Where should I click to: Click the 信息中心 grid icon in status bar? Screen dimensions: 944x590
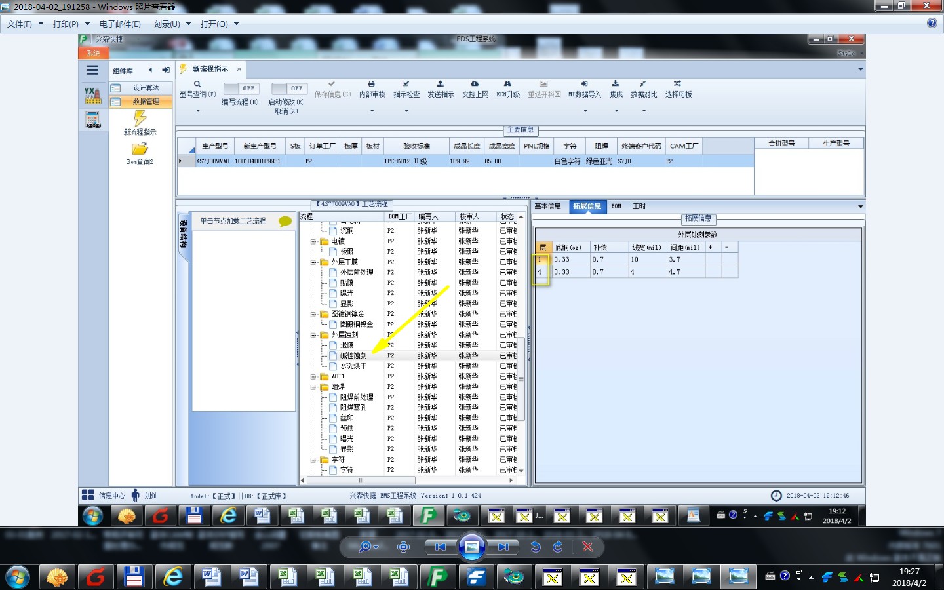[87, 495]
